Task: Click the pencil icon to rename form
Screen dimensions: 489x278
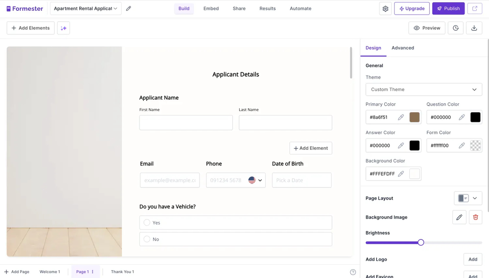Action: 129,8
